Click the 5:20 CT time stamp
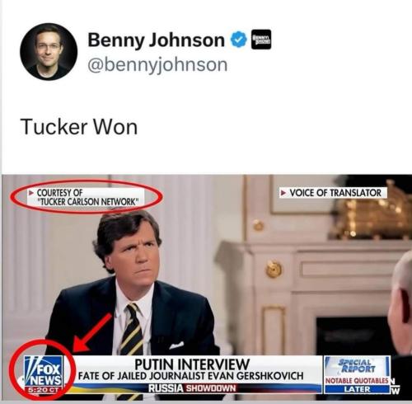The height and width of the screenshot is (404, 412). [x=43, y=390]
